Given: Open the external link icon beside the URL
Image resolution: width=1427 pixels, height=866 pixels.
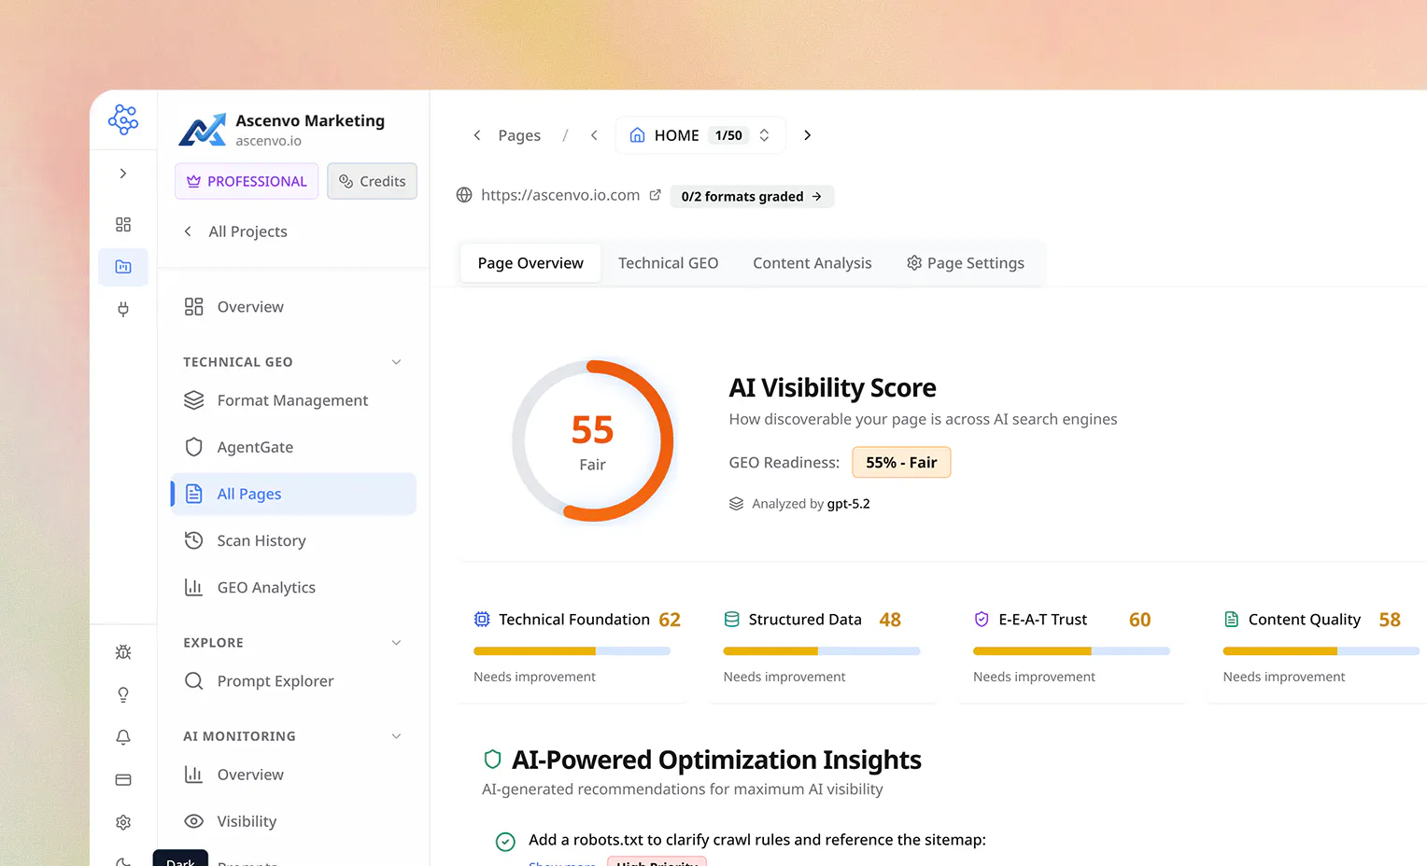Looking at the screenshot, I should click(656, 195).
